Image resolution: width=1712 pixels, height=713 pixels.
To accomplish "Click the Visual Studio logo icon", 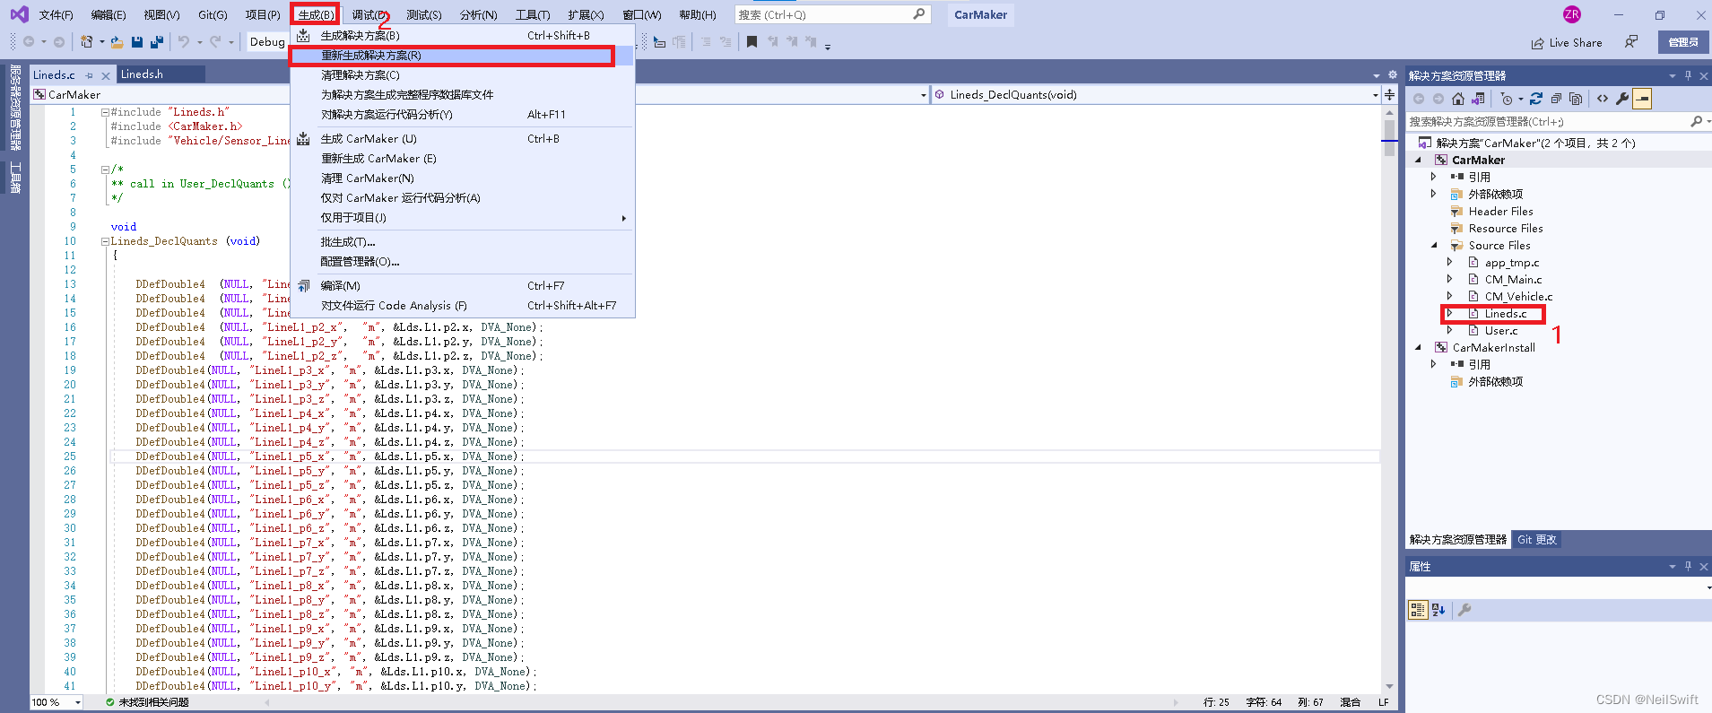I will click(x=19, y=14).
